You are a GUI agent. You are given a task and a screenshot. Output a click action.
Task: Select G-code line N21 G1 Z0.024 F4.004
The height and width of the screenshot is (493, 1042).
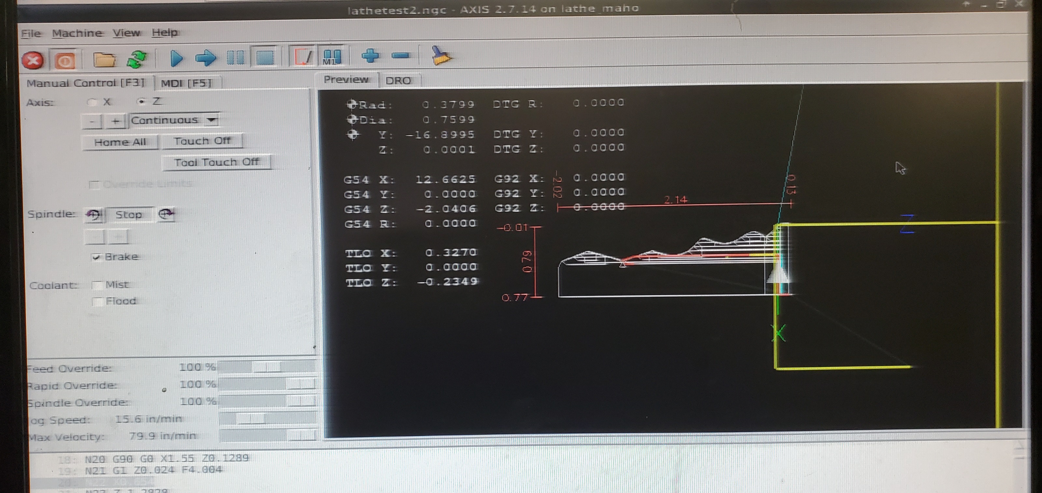153,470
